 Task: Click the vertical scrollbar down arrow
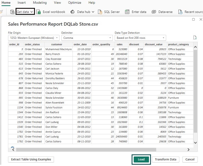point(195,143)
